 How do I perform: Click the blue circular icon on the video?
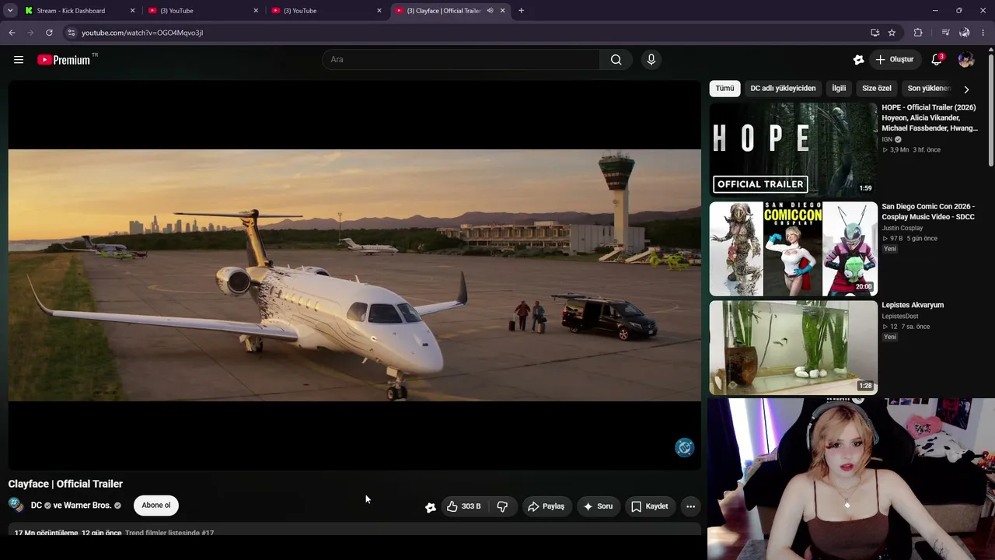tap(684, 447)
